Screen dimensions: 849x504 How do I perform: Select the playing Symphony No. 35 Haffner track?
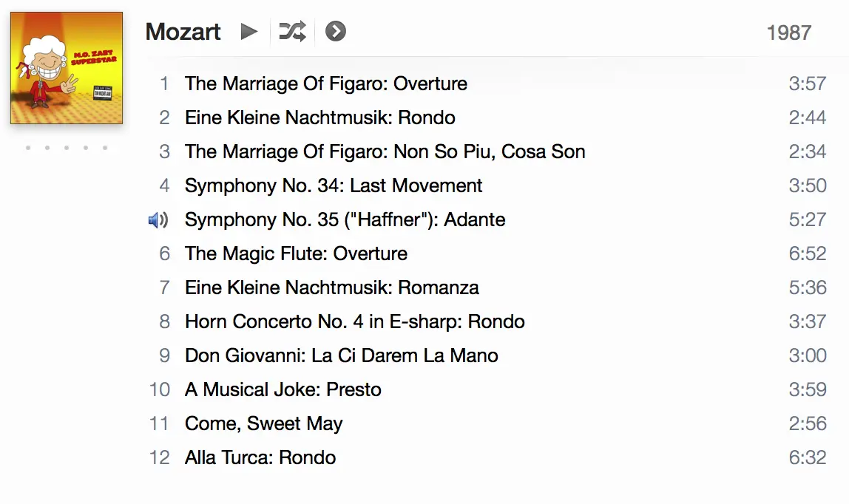345,219
